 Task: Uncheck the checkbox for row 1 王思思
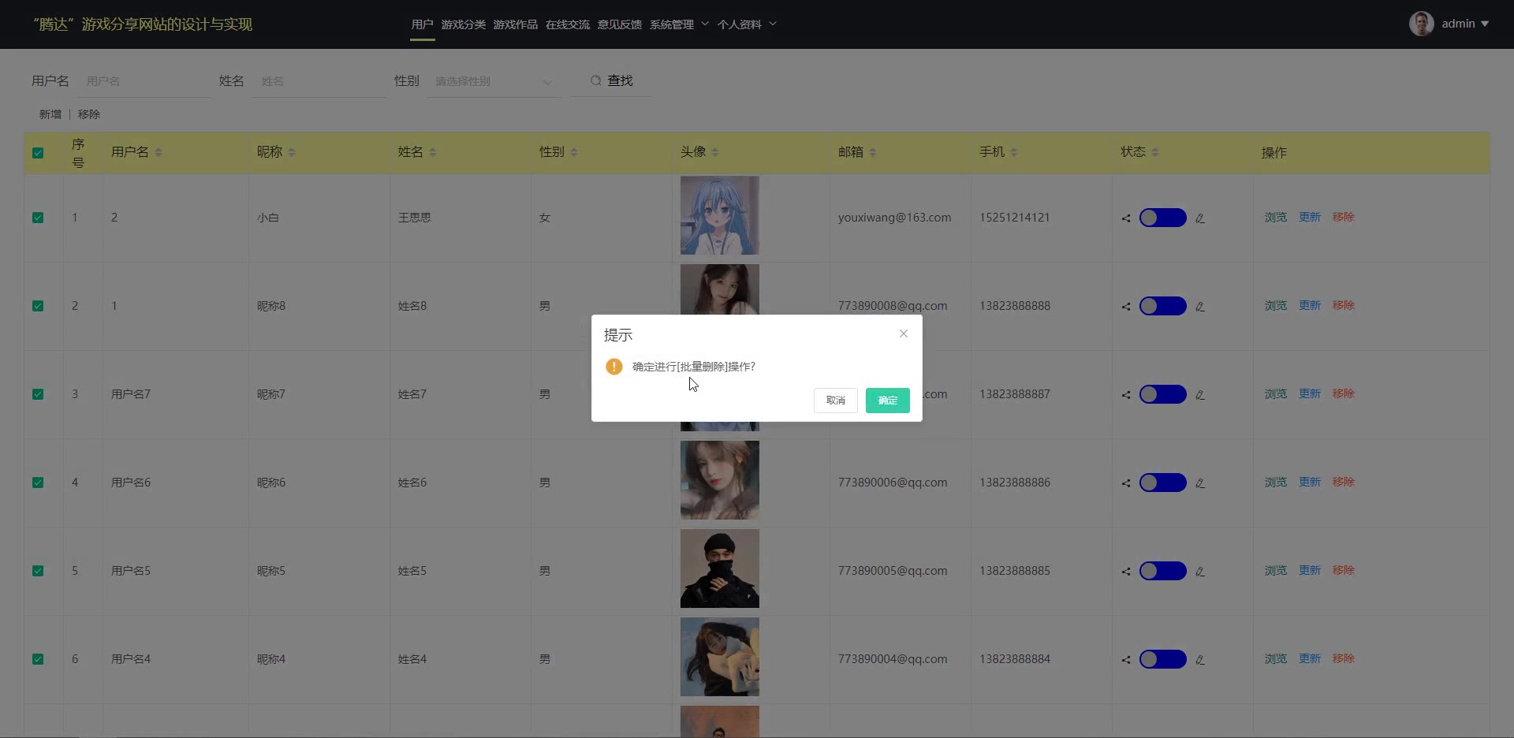click(38, 218)
